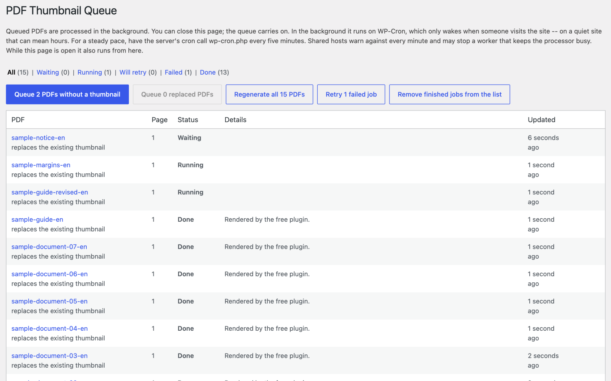Click Done status of sample-document-06-en row
Image resolution: width=611 pixels, height=381 pixels.
tap(186, 274)
